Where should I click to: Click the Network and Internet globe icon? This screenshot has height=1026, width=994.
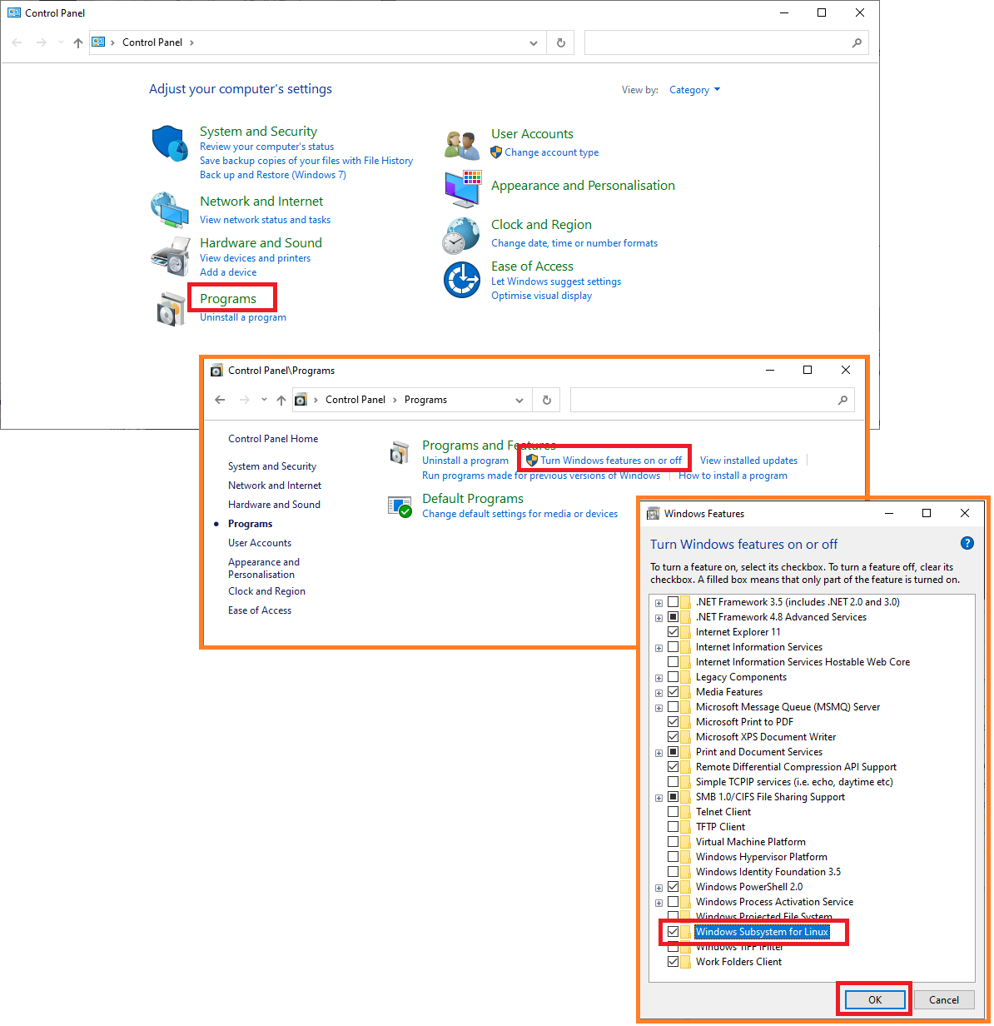[169, 210]
